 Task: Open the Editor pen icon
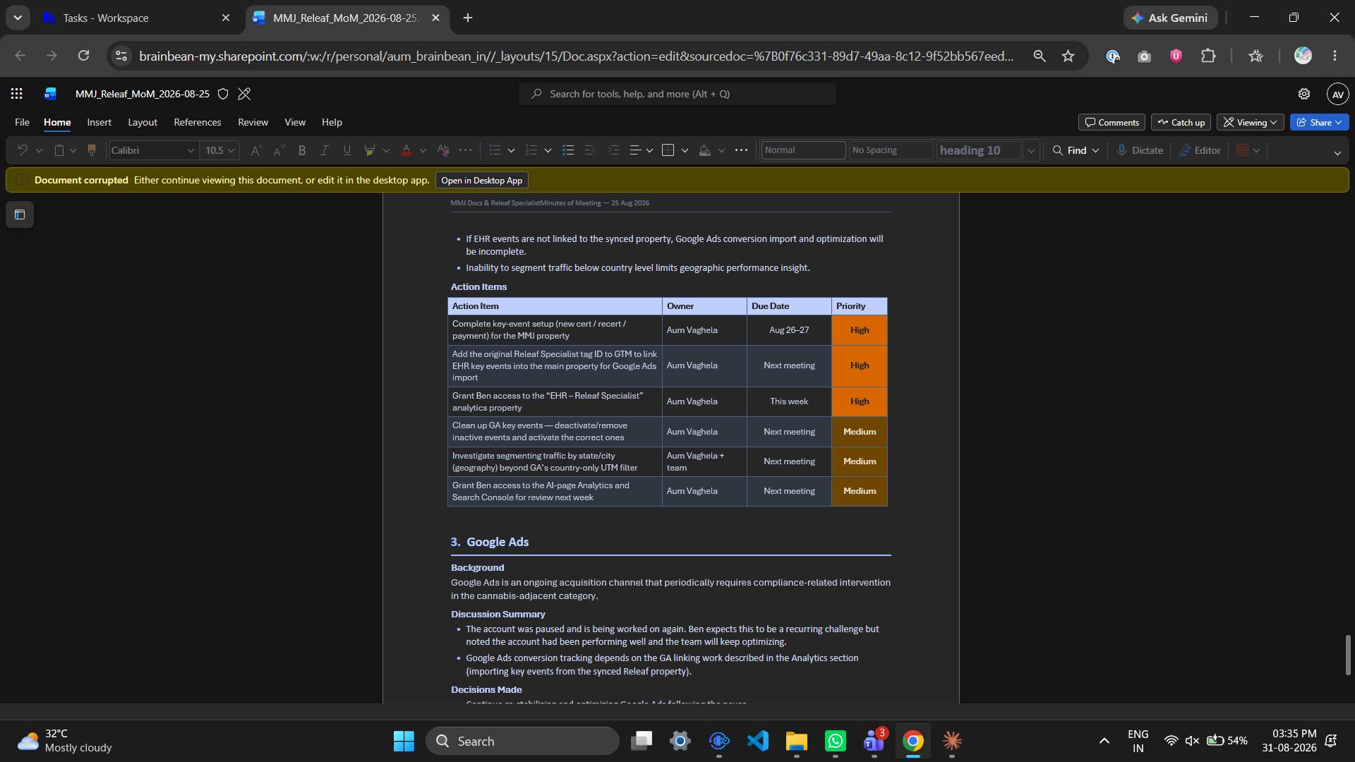[x=1184, y=150]
